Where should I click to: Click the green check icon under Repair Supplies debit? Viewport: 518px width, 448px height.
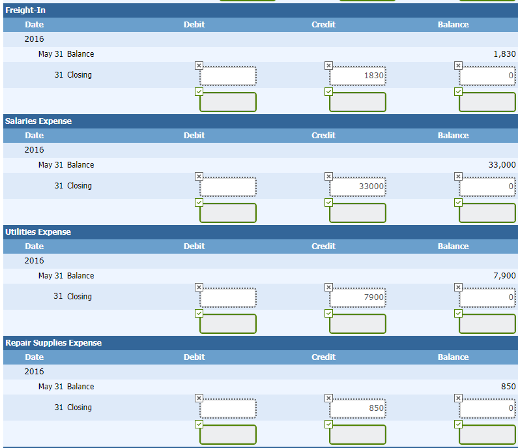tap(199, 424)
